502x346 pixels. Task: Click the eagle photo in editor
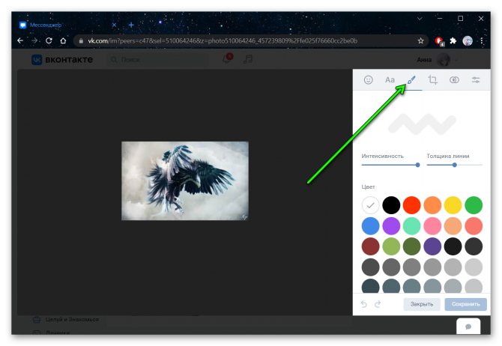(185, 180)
